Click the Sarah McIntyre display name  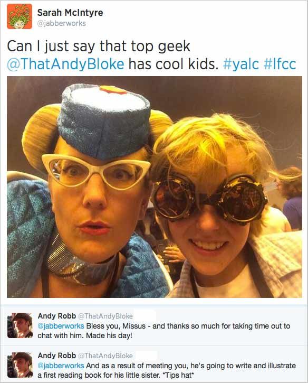click(70, 13)
